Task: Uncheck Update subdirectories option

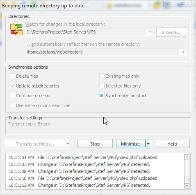Action: 12,86
